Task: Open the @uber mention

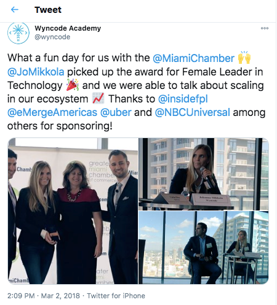Action: click(116, 112)
